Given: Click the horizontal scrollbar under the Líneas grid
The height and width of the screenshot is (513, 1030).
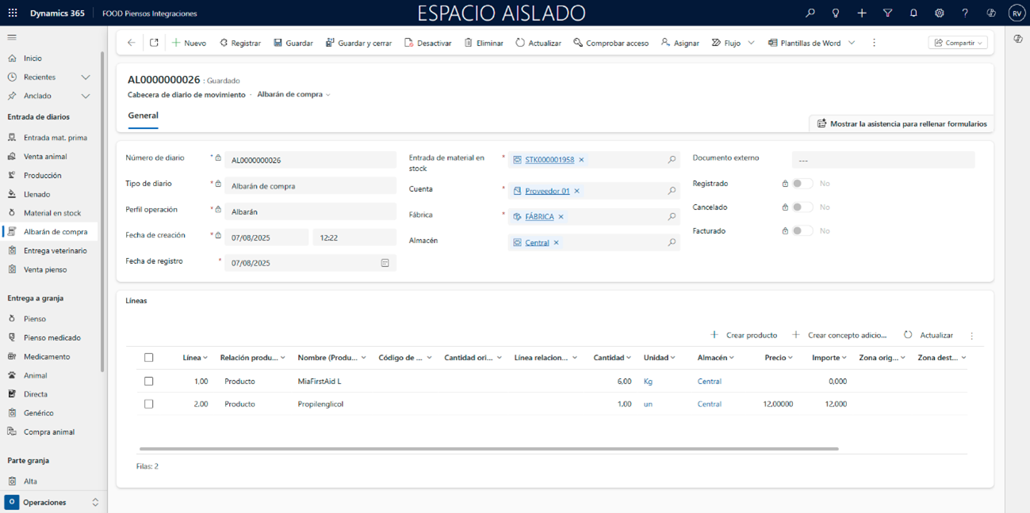Looking at the screenshot, I should click(488, 449).
